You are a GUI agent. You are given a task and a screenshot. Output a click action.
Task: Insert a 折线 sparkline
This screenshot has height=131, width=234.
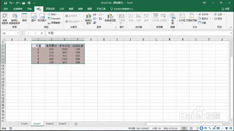[x=131, y=17]
